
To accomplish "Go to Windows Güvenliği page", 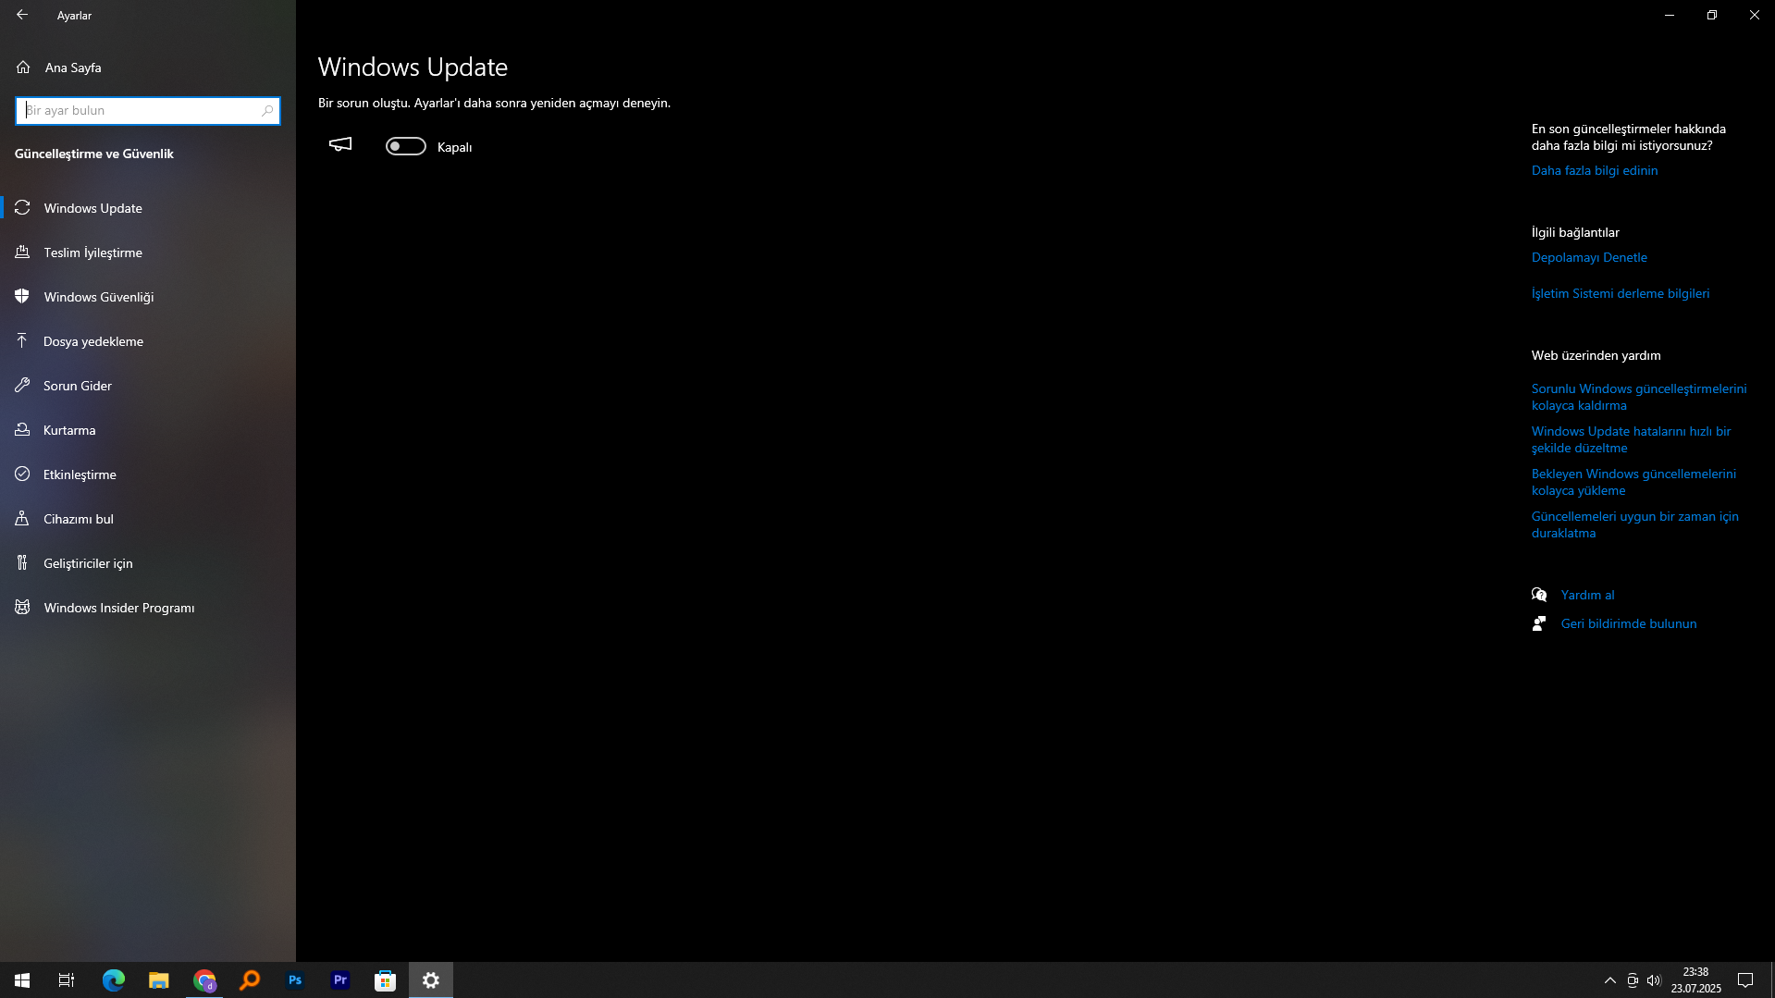I will pos(148,297).
